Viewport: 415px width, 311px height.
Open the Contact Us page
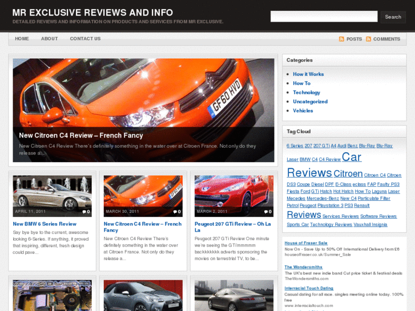coord(85,39)
